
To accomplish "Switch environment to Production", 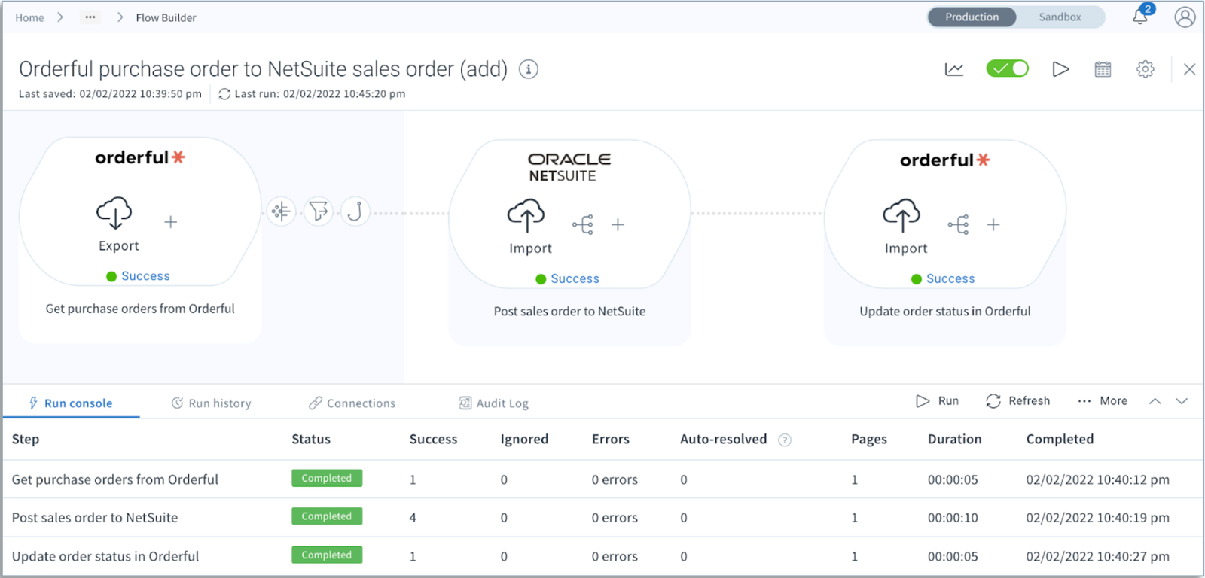I will (x=972, y=17).
